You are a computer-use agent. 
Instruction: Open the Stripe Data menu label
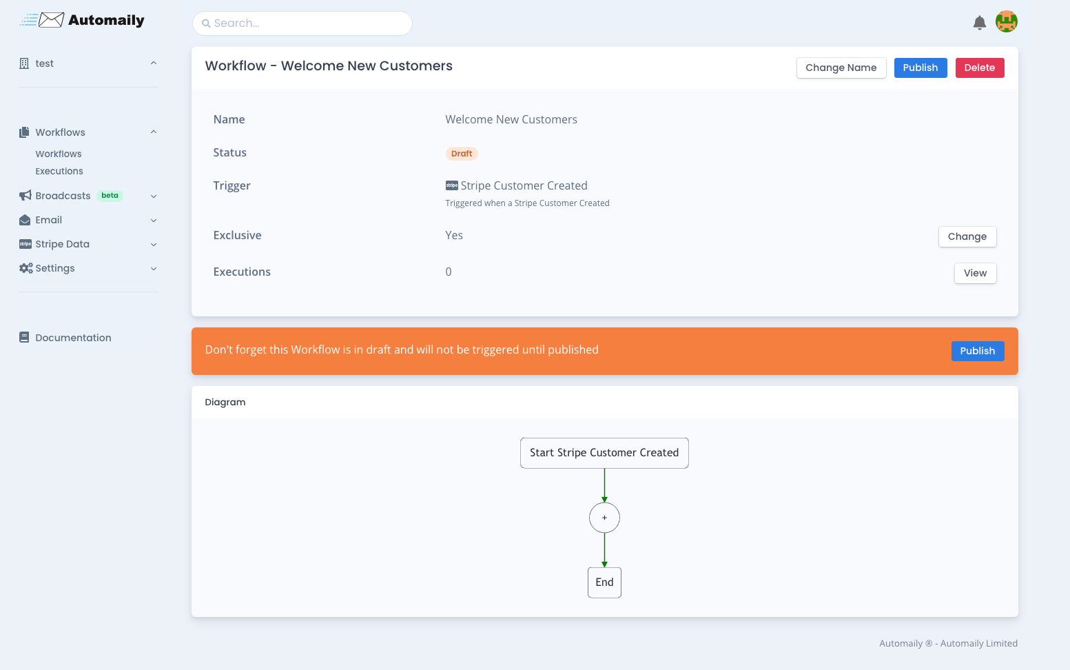tap(63, 244)
